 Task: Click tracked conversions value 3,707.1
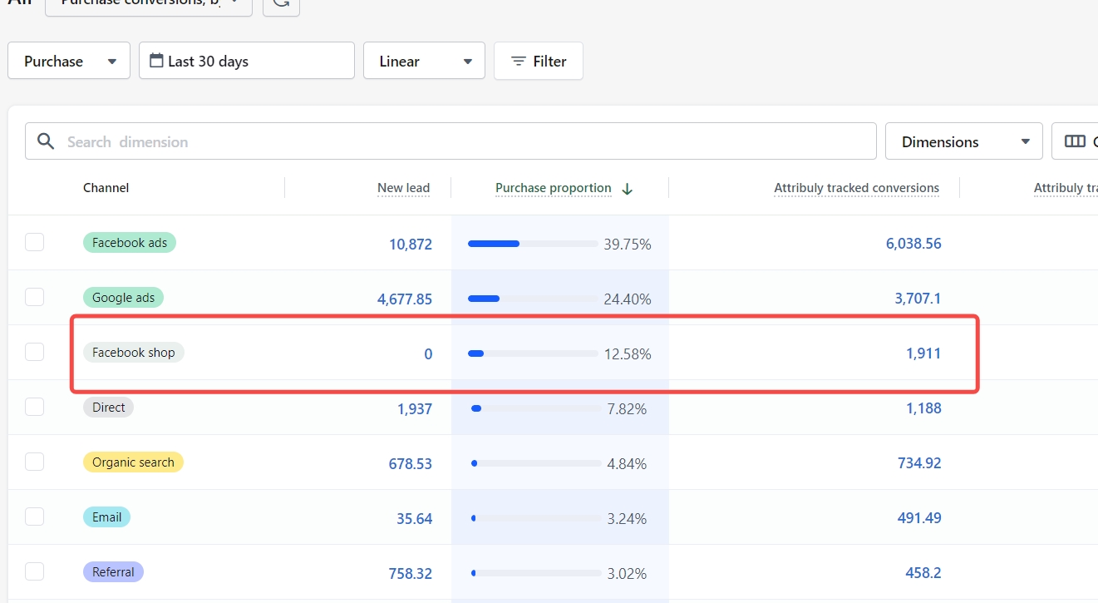918,299
